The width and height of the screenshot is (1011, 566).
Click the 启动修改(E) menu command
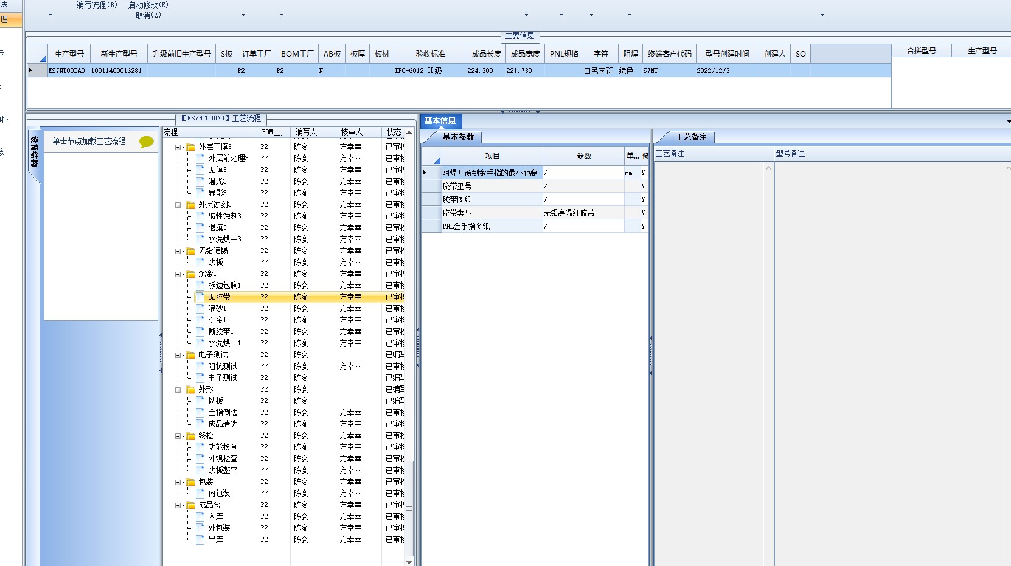tap(148, 5)
